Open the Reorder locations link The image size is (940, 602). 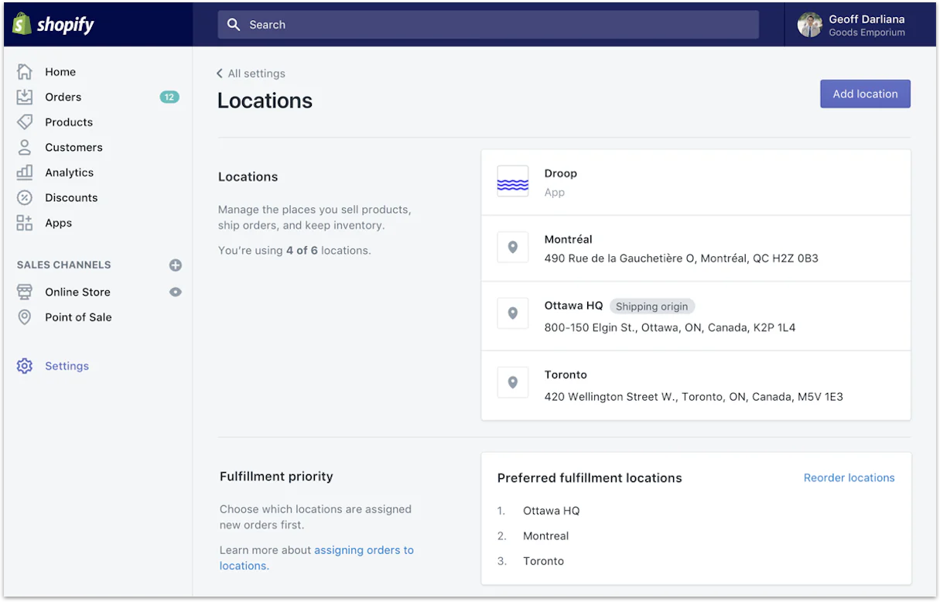tap(849, 477)
